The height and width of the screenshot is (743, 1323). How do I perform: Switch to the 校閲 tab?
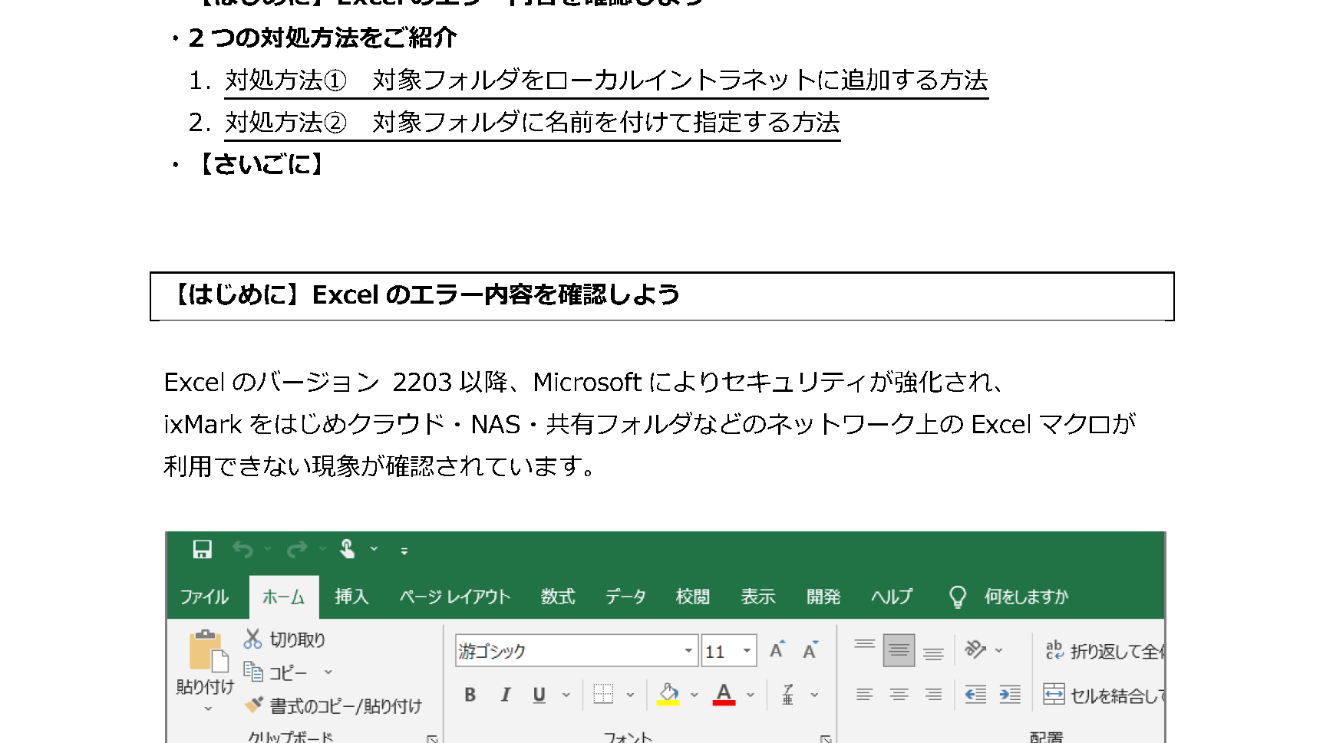click(692, 597)
